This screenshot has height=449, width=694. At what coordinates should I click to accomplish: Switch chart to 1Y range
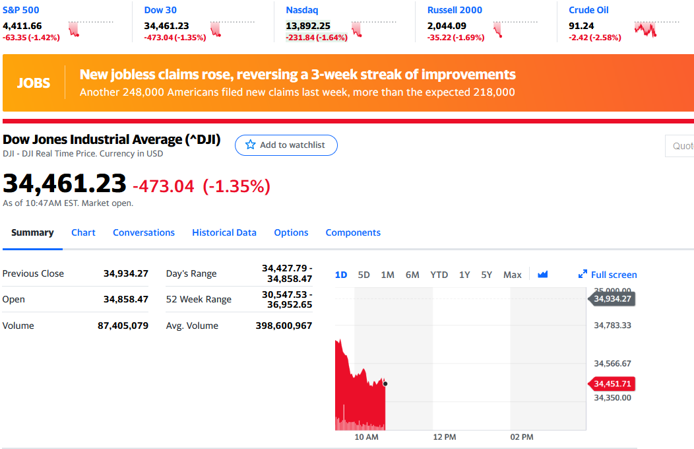coord(464,275)
